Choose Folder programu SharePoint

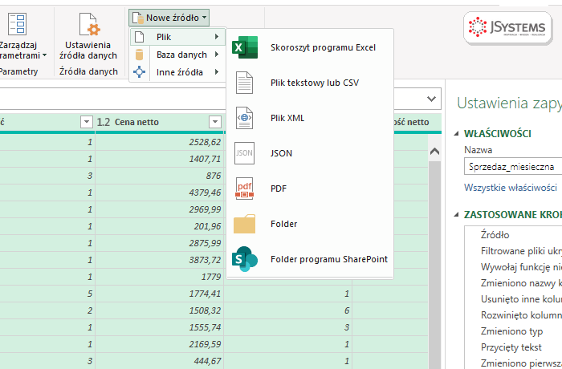[310, 259]
